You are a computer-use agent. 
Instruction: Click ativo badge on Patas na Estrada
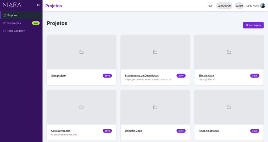(x=255, y=131)
